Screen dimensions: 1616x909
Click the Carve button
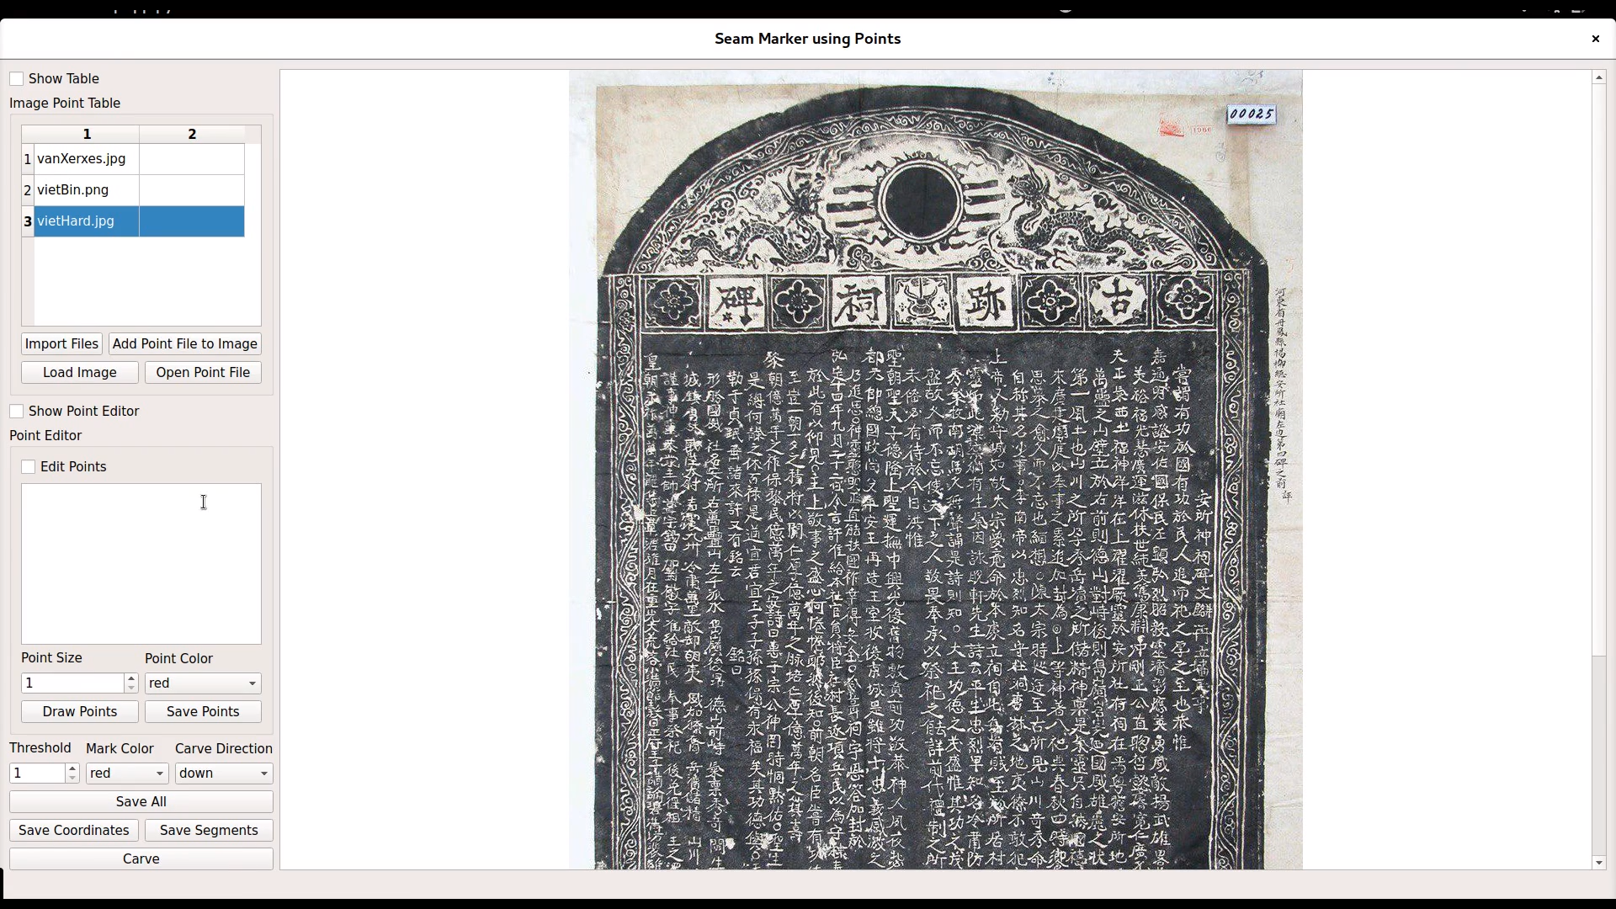point(141,859)
